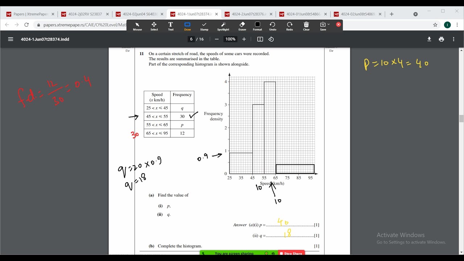This screenshot has width=464, height=261.
Task: Redo the annotation
Action: pyautogui.click(x=290, y=26)
